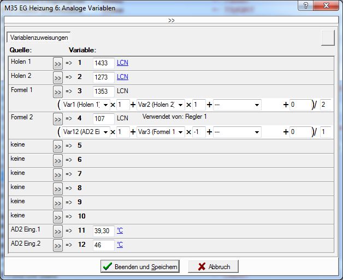Click the >> button next to Holen 2
This screenshot has height=280, width=343.
[x=58, y=77]
